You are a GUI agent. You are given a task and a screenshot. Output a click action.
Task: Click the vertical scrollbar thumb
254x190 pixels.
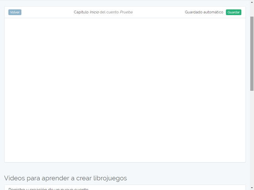pyautogui.click(x=252, y=54)
